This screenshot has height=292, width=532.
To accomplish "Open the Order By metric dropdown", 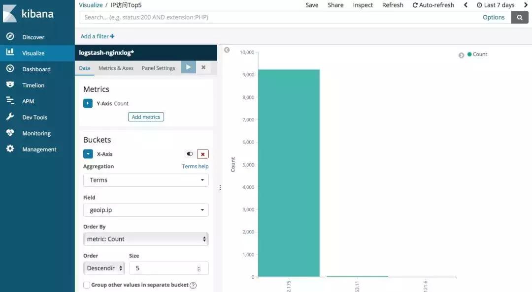I will pos(145,238).
